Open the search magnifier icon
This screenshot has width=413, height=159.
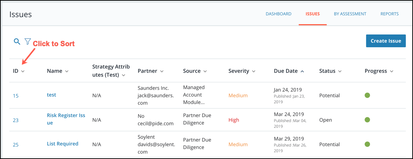17,42
